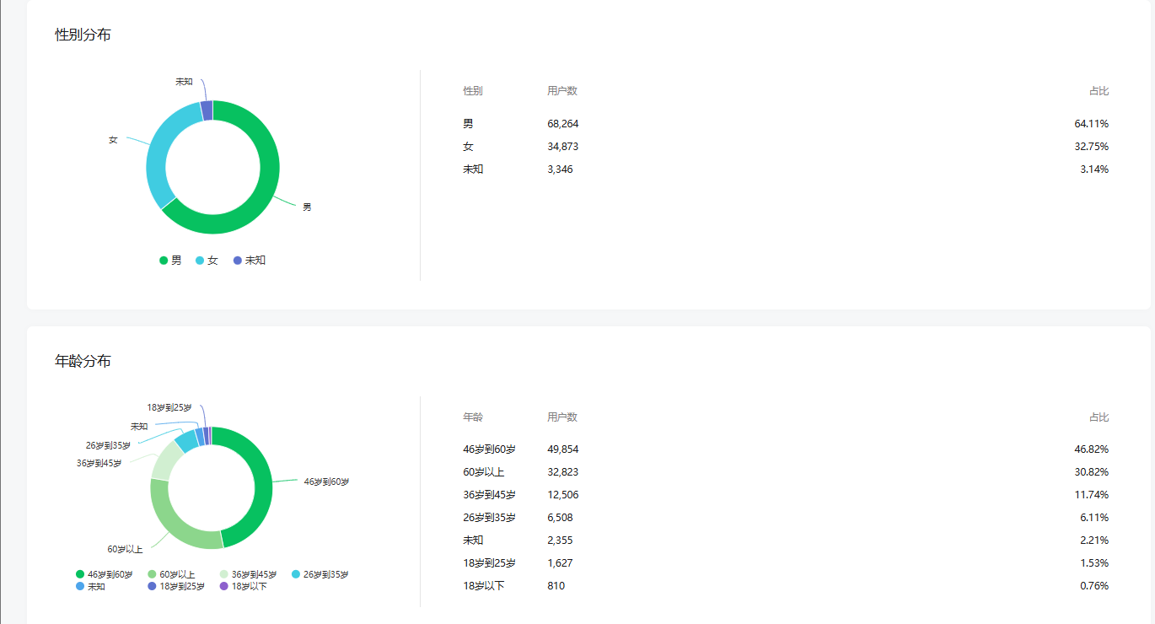1155x624 pixels.
Task: Click 18岁到25岁 row label in age table
Action: pos(489,563)
